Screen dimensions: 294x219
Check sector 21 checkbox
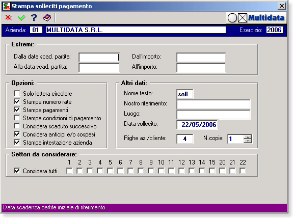pos(232,171)
